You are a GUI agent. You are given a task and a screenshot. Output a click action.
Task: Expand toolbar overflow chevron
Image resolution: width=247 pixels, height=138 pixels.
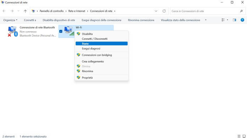pos(205,20)
